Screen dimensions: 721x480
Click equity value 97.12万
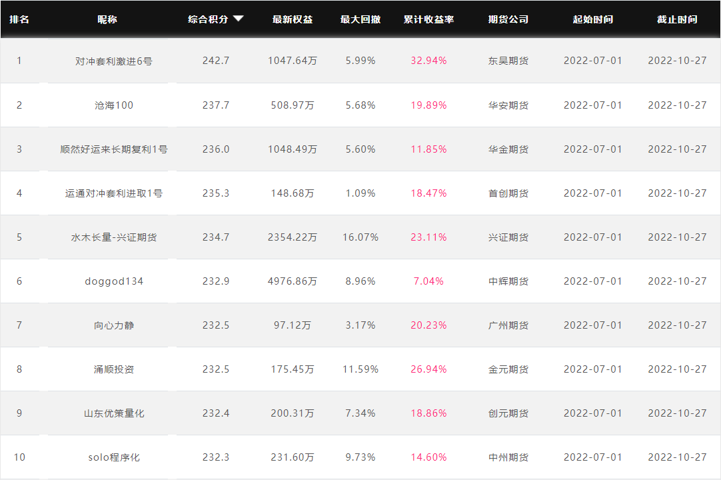(x=293, y=325)
